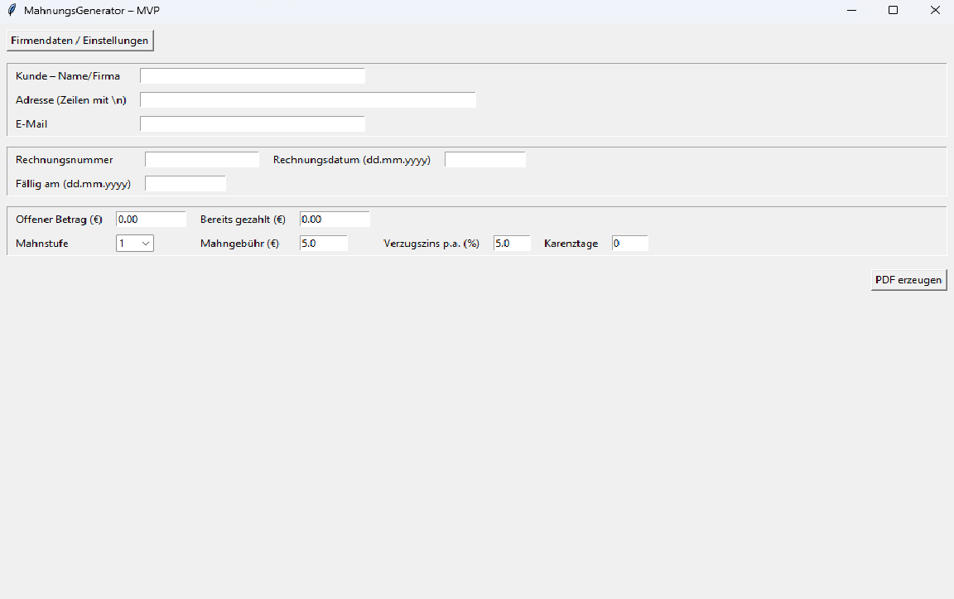
Task: Focus the Kunde – Name/Firma input field
Action: (x=252, y=76)
